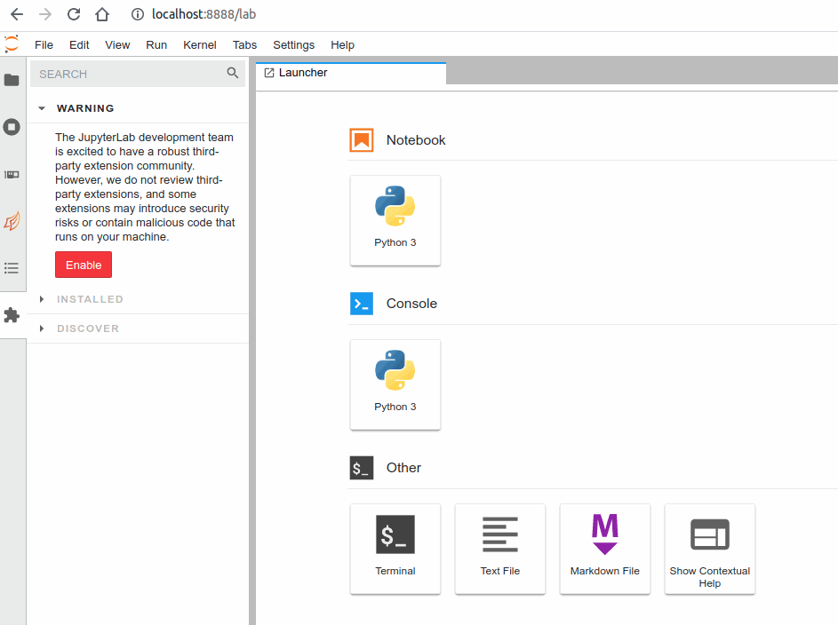Click the browser forward arrow
The image size is (838, 625).
(45, 14)
